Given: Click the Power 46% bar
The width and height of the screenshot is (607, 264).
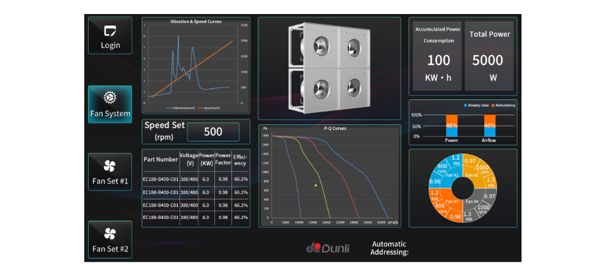Looking at the screenshot, I should tap(452, 126).
